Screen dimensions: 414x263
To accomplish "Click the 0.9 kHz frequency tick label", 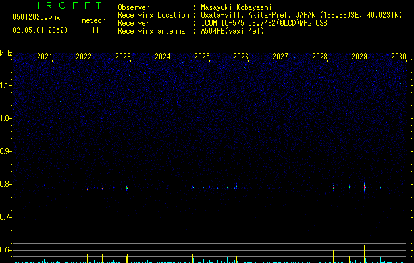I will coord(5,151).
